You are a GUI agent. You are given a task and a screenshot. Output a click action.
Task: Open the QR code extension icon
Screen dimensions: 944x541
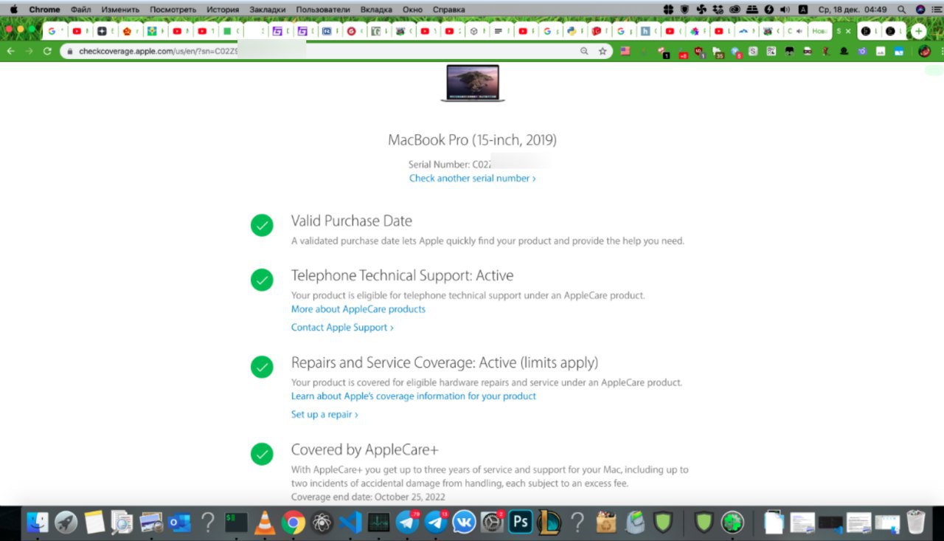point(771,51)
